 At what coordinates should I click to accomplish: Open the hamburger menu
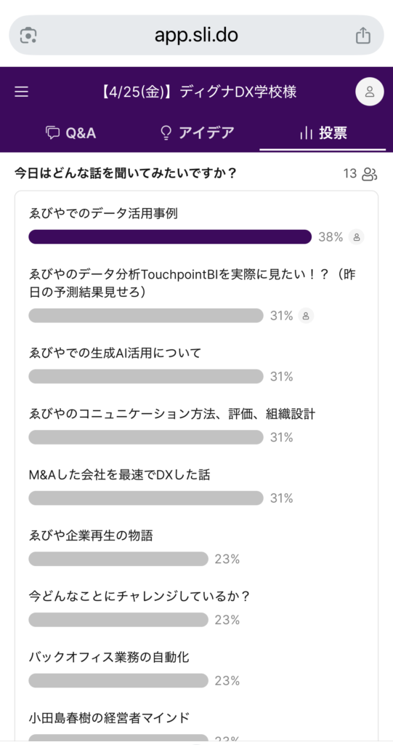click(21, 92)
